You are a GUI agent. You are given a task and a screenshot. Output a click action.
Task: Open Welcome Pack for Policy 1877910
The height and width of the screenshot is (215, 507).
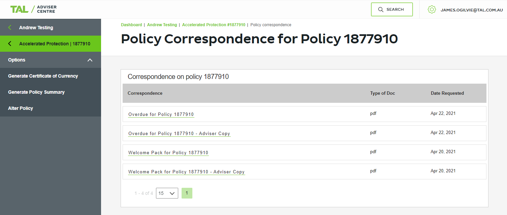click(168, 153)
